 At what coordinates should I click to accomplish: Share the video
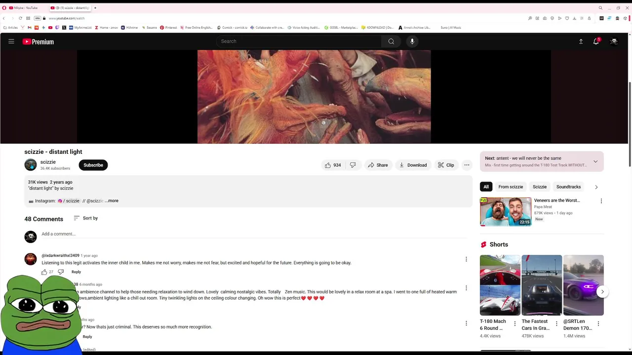tap(378, 165)
